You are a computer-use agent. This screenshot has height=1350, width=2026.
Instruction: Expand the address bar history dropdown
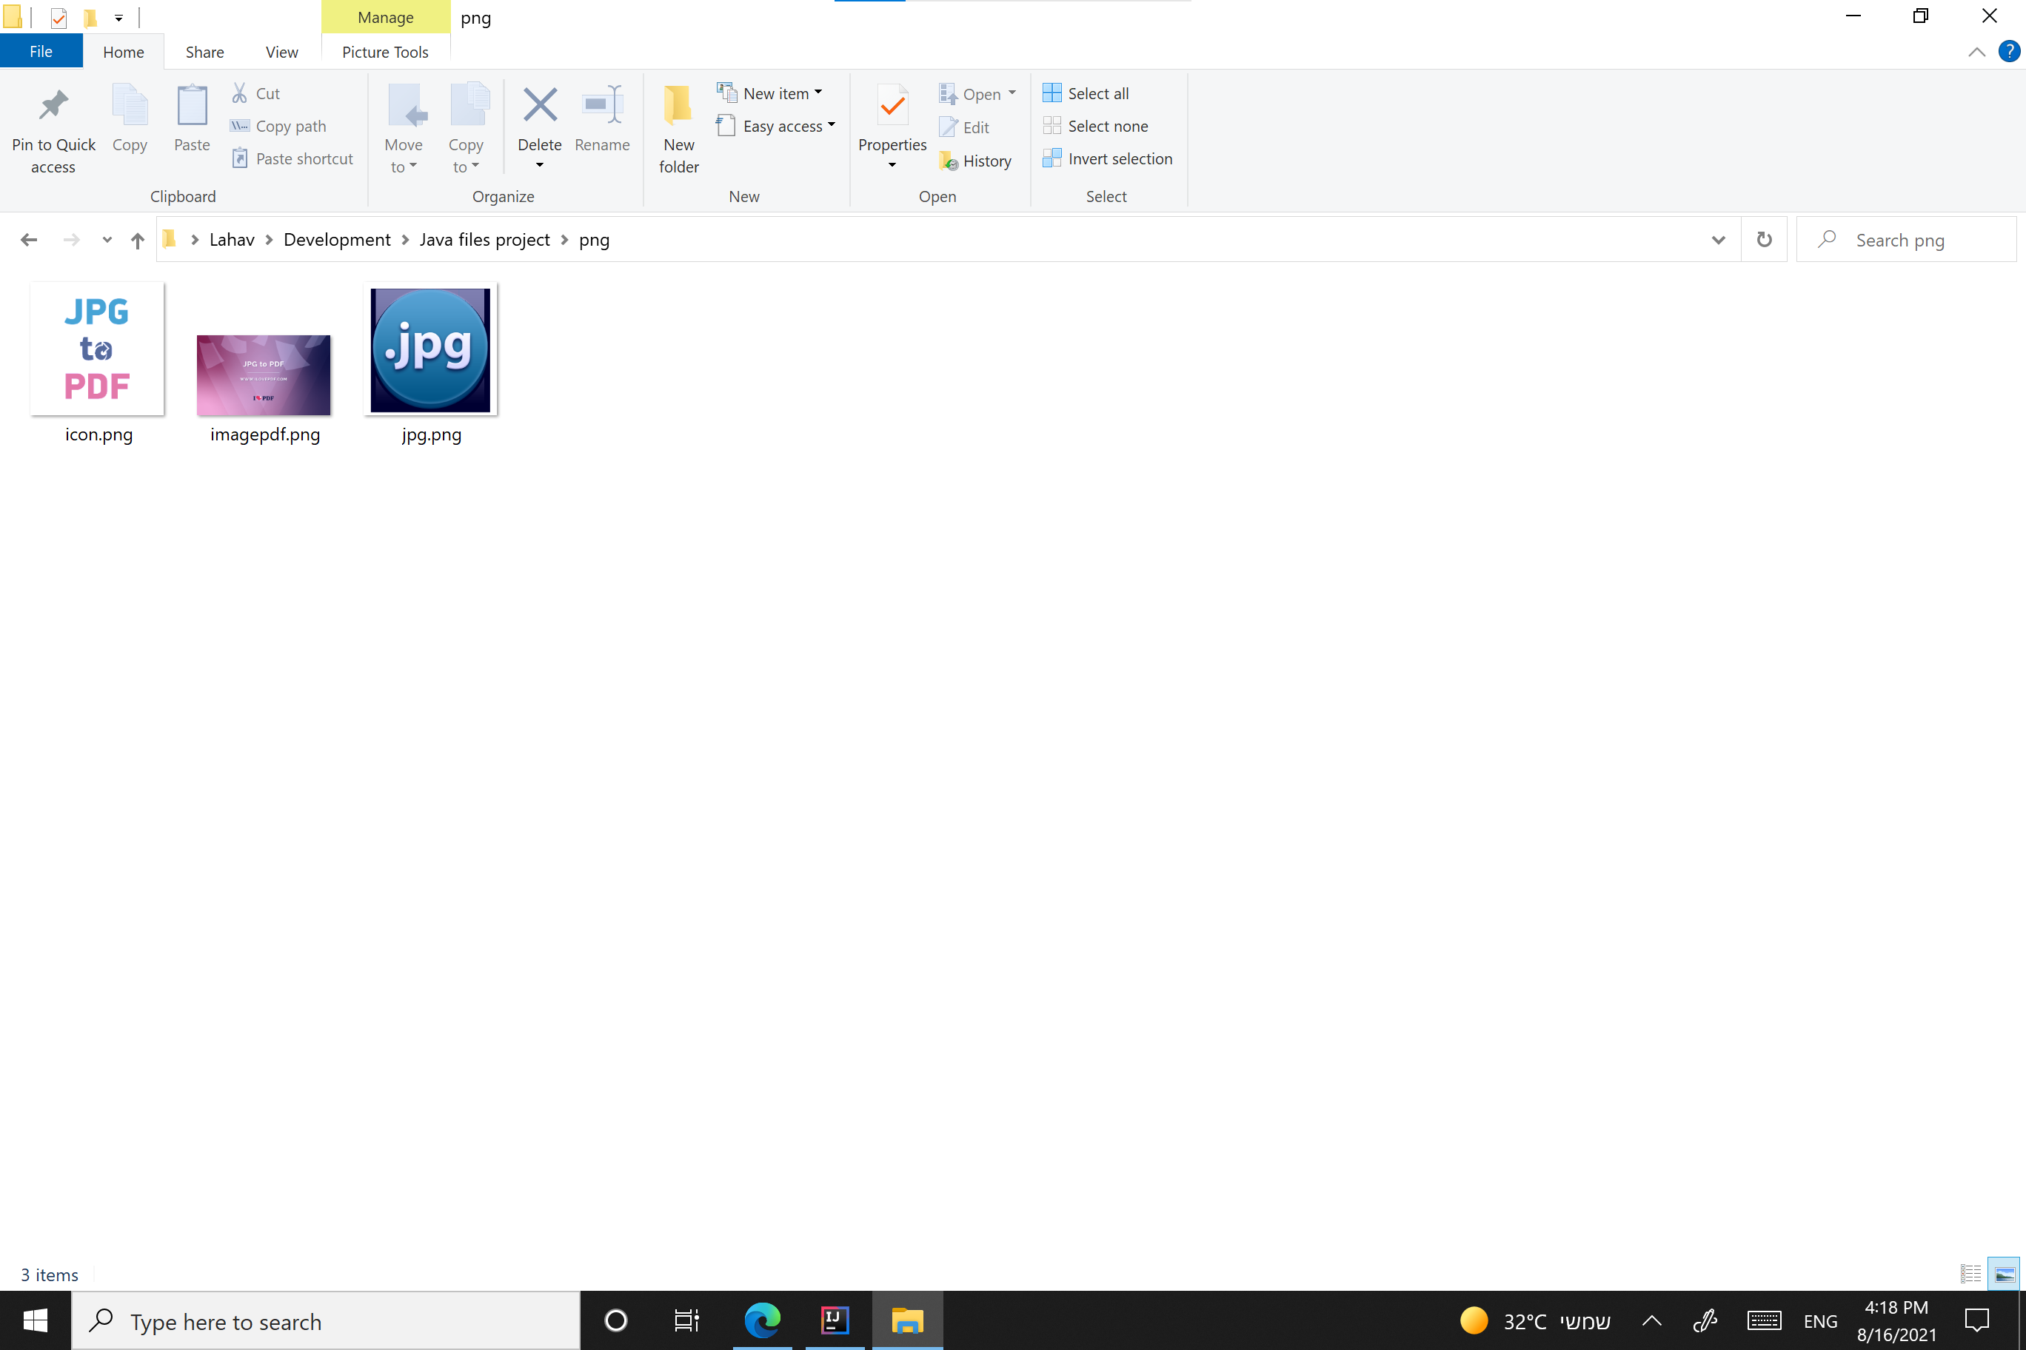click(x=1718, y=241)
